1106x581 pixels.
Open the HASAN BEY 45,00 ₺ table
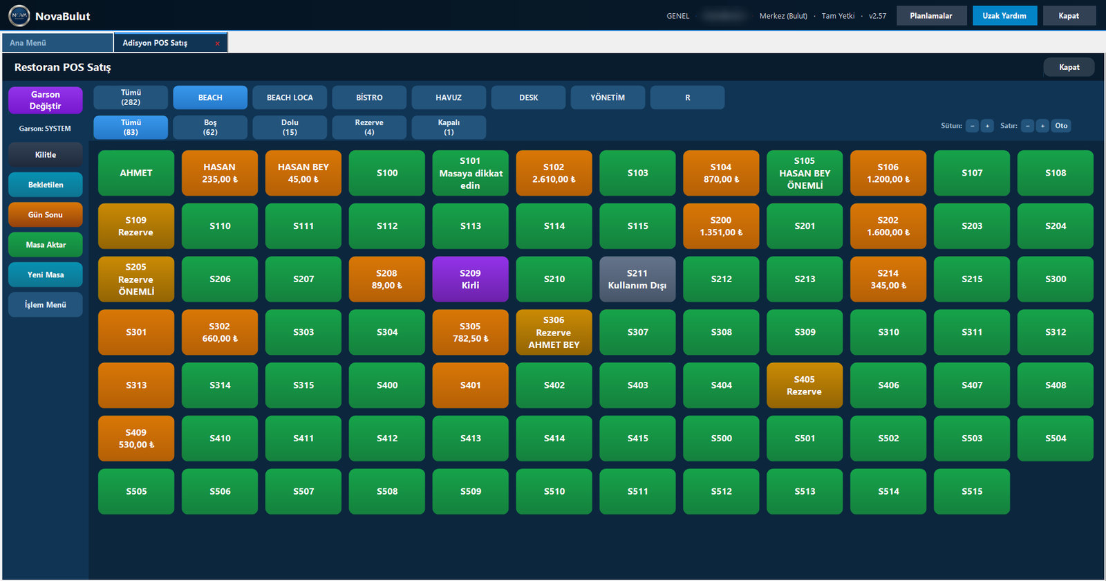[303, 173]
